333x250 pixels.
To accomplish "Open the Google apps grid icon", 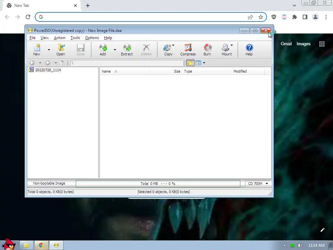I will (x=322, y=44).
